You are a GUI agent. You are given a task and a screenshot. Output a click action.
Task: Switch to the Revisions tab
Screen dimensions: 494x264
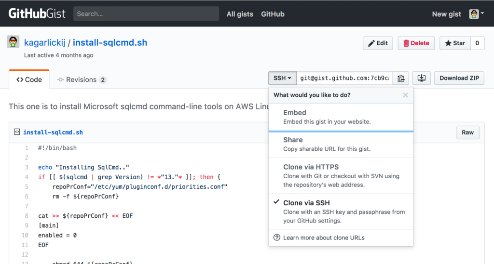click(82, 80)
